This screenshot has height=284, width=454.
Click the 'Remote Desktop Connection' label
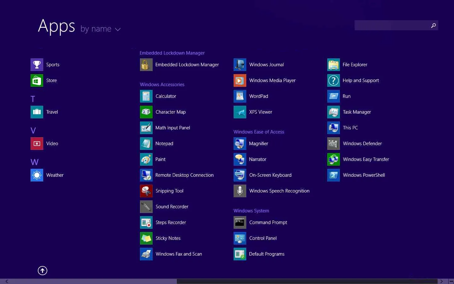(x=184, y=175)
